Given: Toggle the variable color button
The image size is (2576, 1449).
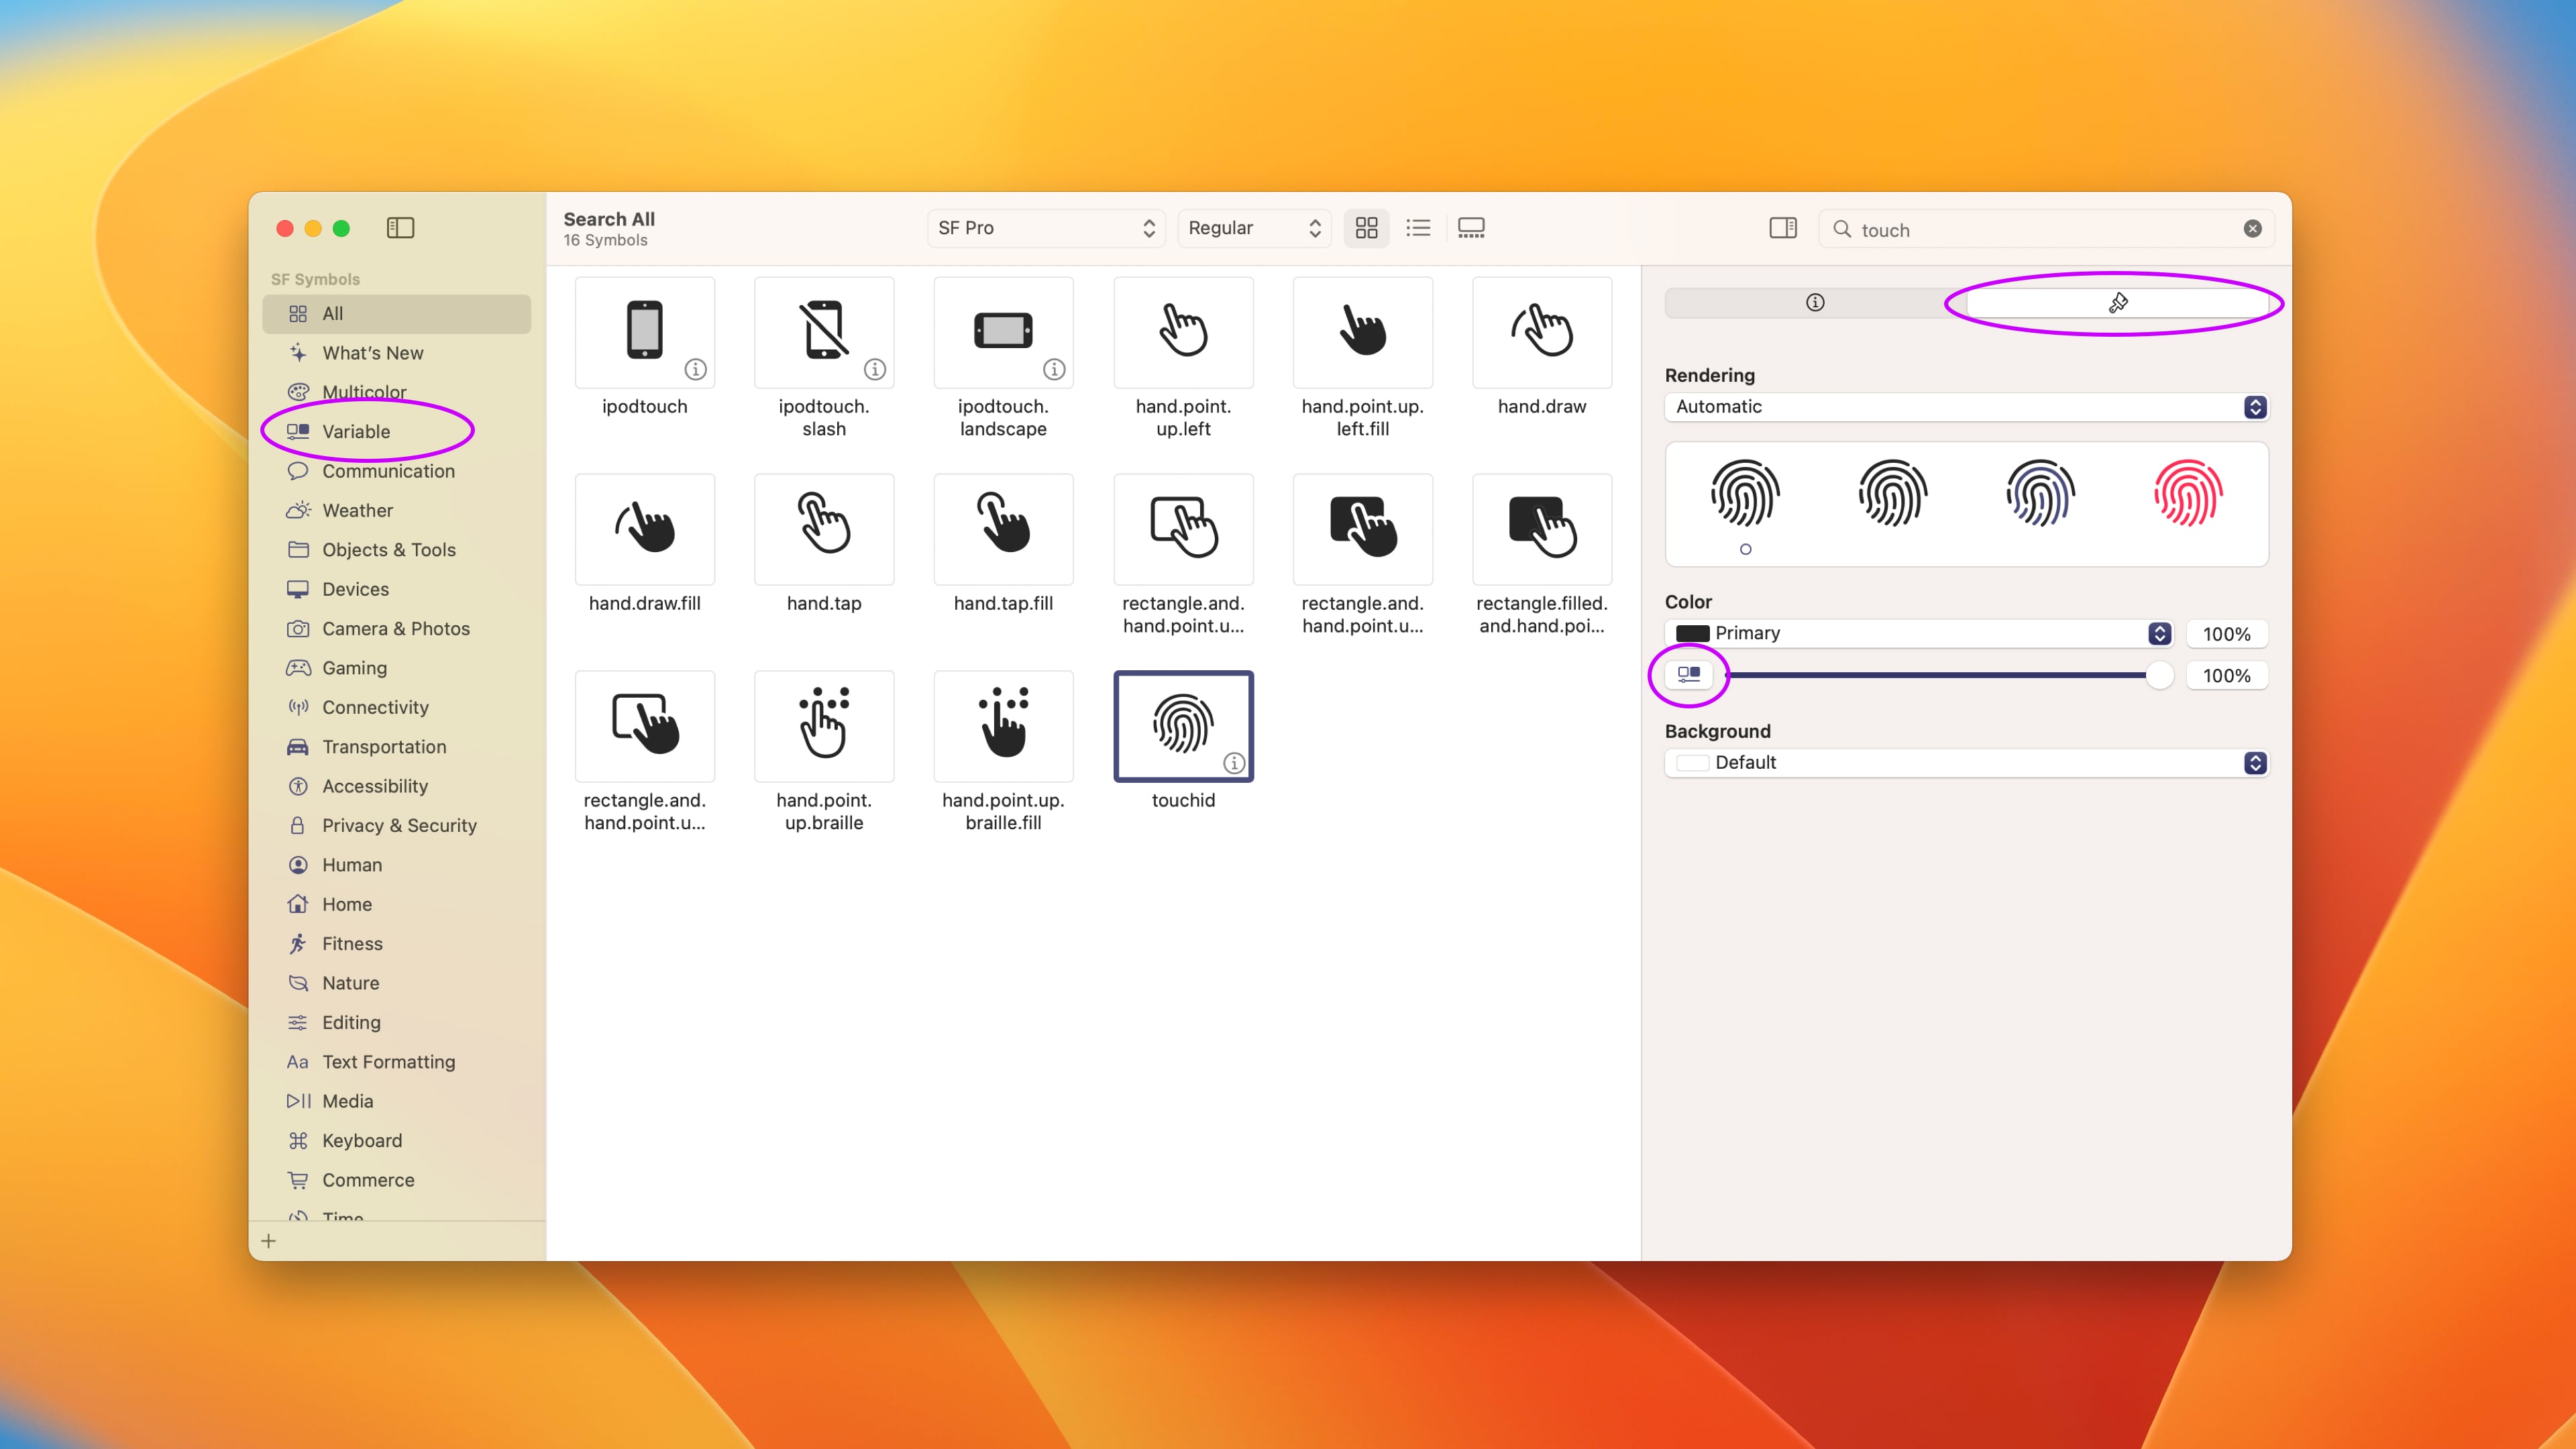Looking at the screenshot, I should (1689, 675).
